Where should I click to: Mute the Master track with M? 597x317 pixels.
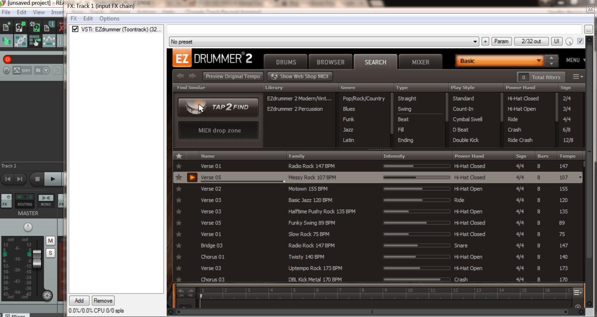(x=51, y=241)
